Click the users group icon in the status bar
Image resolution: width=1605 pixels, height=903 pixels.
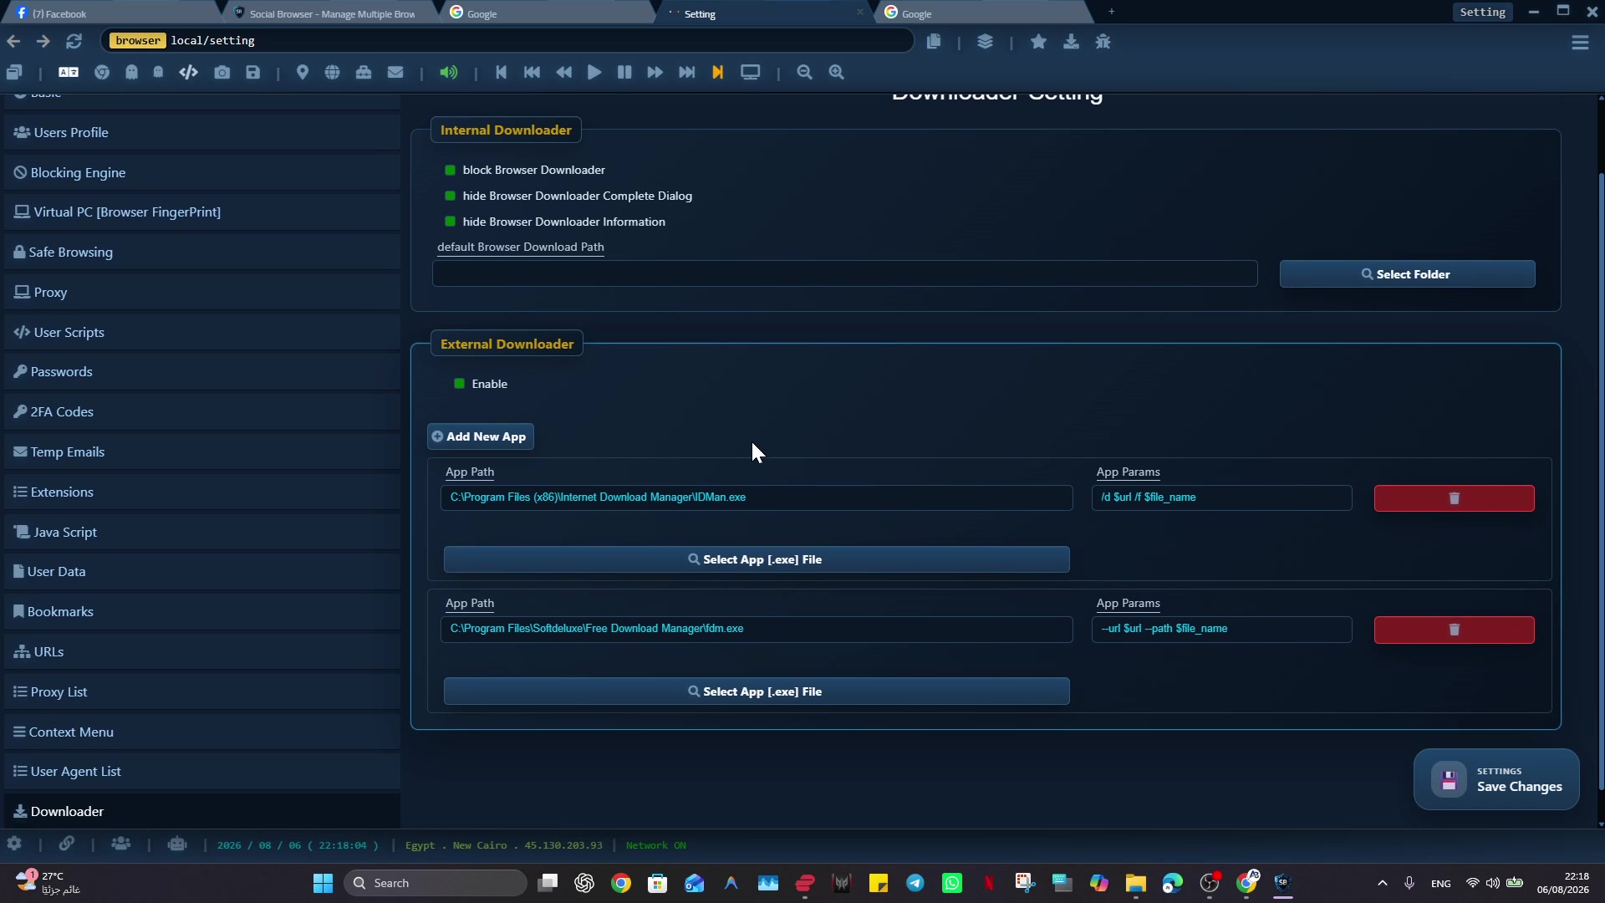[120, 844]
